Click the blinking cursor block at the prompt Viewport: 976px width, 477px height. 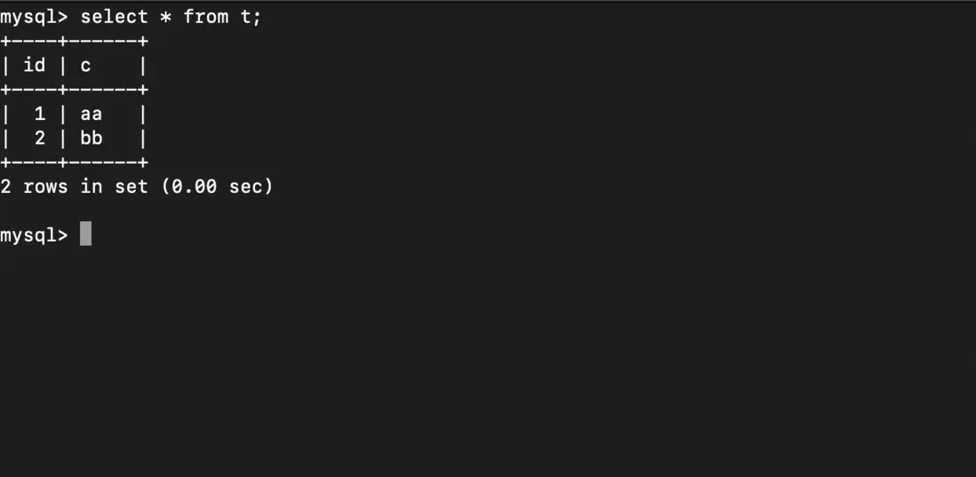pyautogui.click(x=85, y=235)
